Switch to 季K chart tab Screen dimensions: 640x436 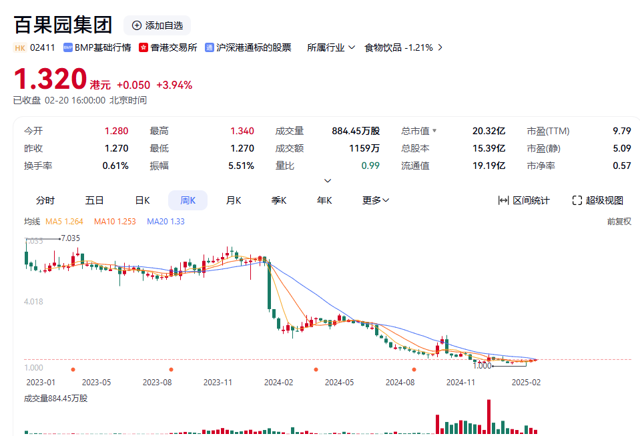(x=279, y=200)
